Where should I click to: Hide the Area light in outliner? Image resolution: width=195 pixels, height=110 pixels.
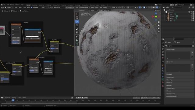(x=191, y=14)
